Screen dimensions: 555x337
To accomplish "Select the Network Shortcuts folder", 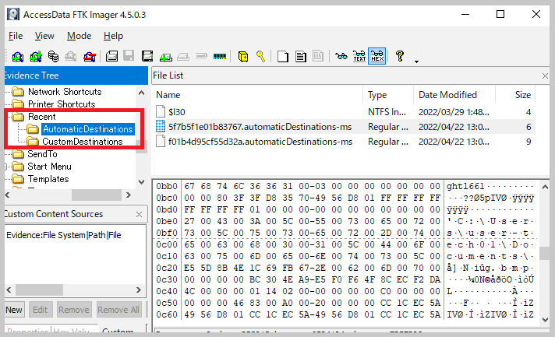I will pos(65,92).
